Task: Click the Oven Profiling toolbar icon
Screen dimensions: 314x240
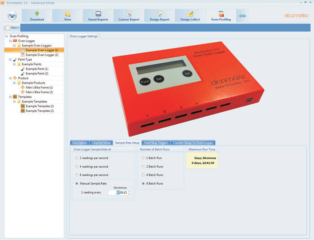Action: (221, 16)
